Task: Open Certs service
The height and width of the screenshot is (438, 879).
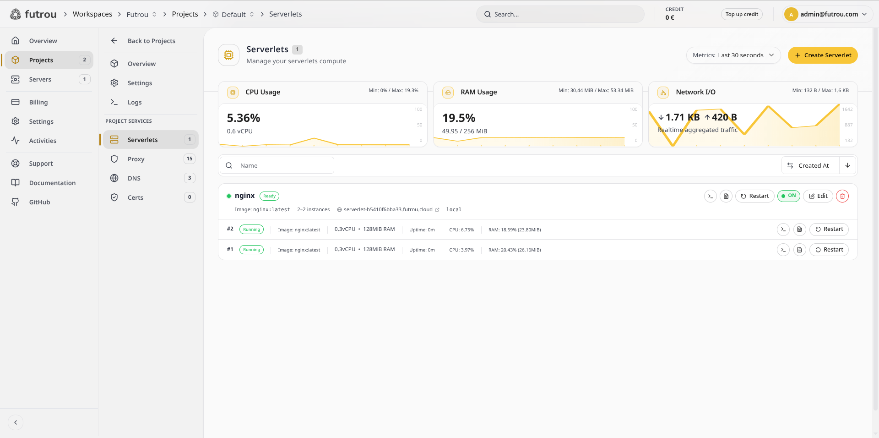Action: (151, 197)
